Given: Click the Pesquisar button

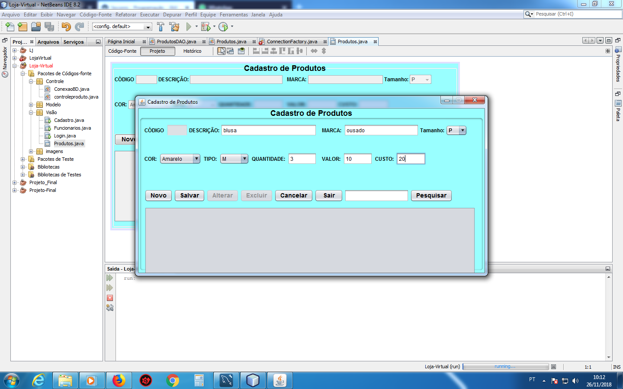Looking at the screenshot, I should (x=431, y=195).
